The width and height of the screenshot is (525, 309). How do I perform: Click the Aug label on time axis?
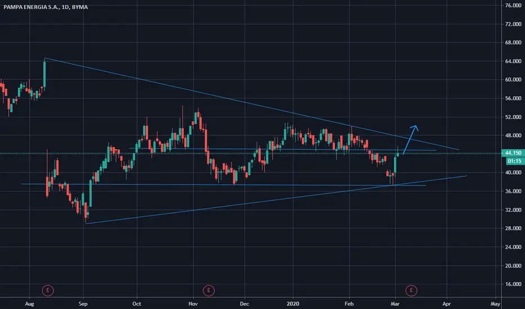click(x=29, y=303)
